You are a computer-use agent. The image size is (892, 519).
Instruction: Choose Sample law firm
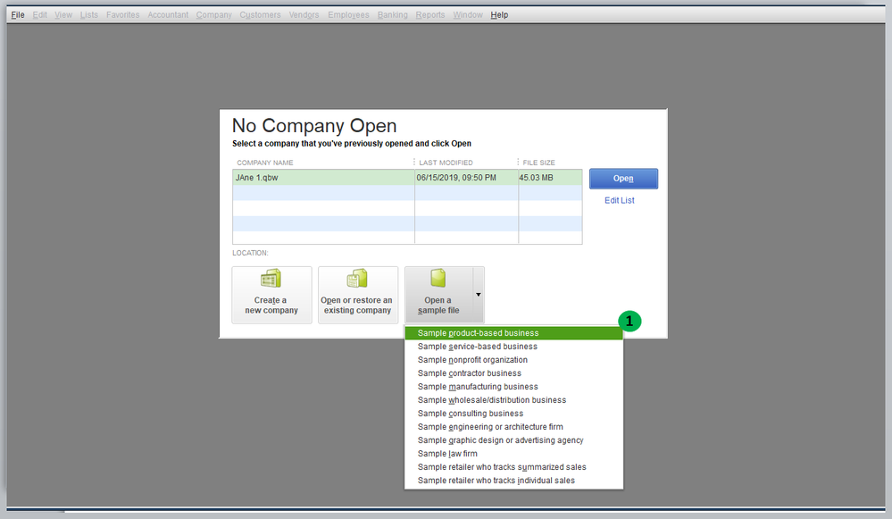pyautogui.click(x=513, y=454)
